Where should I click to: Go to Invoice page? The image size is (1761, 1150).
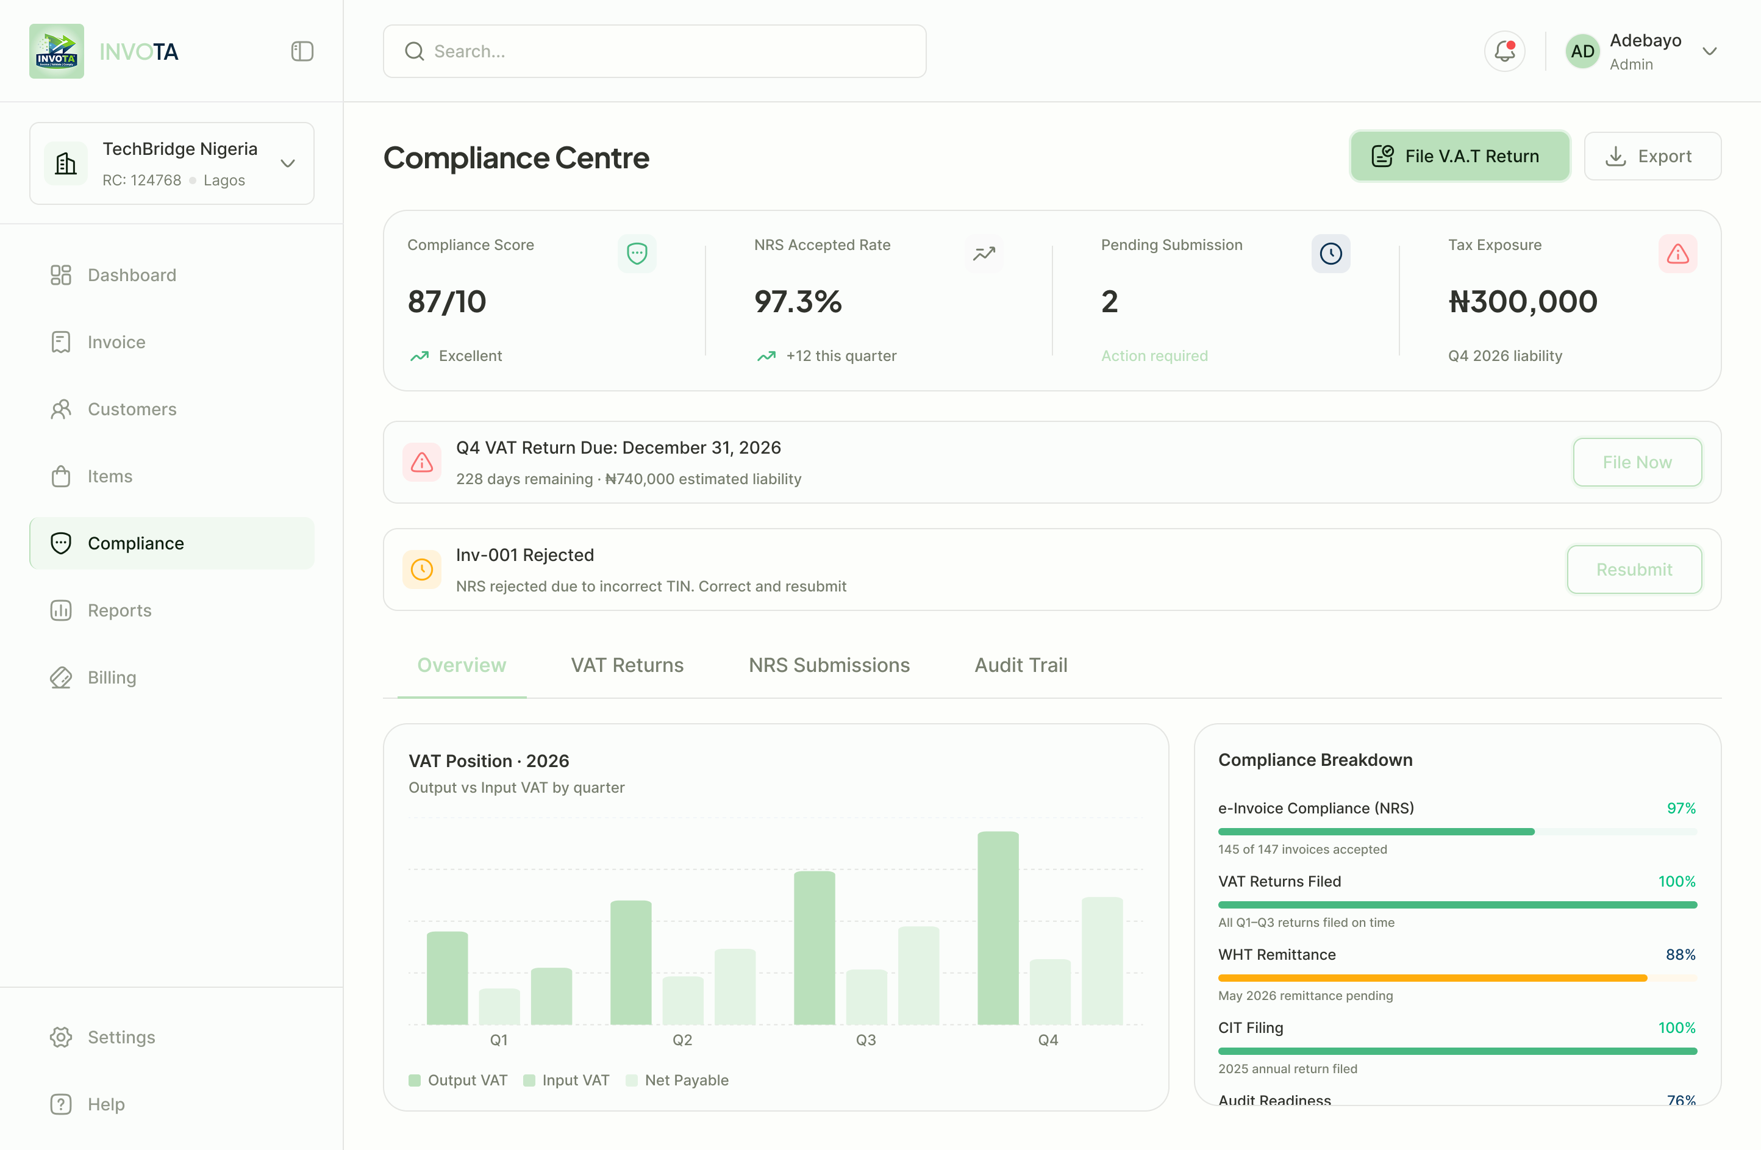172,342
